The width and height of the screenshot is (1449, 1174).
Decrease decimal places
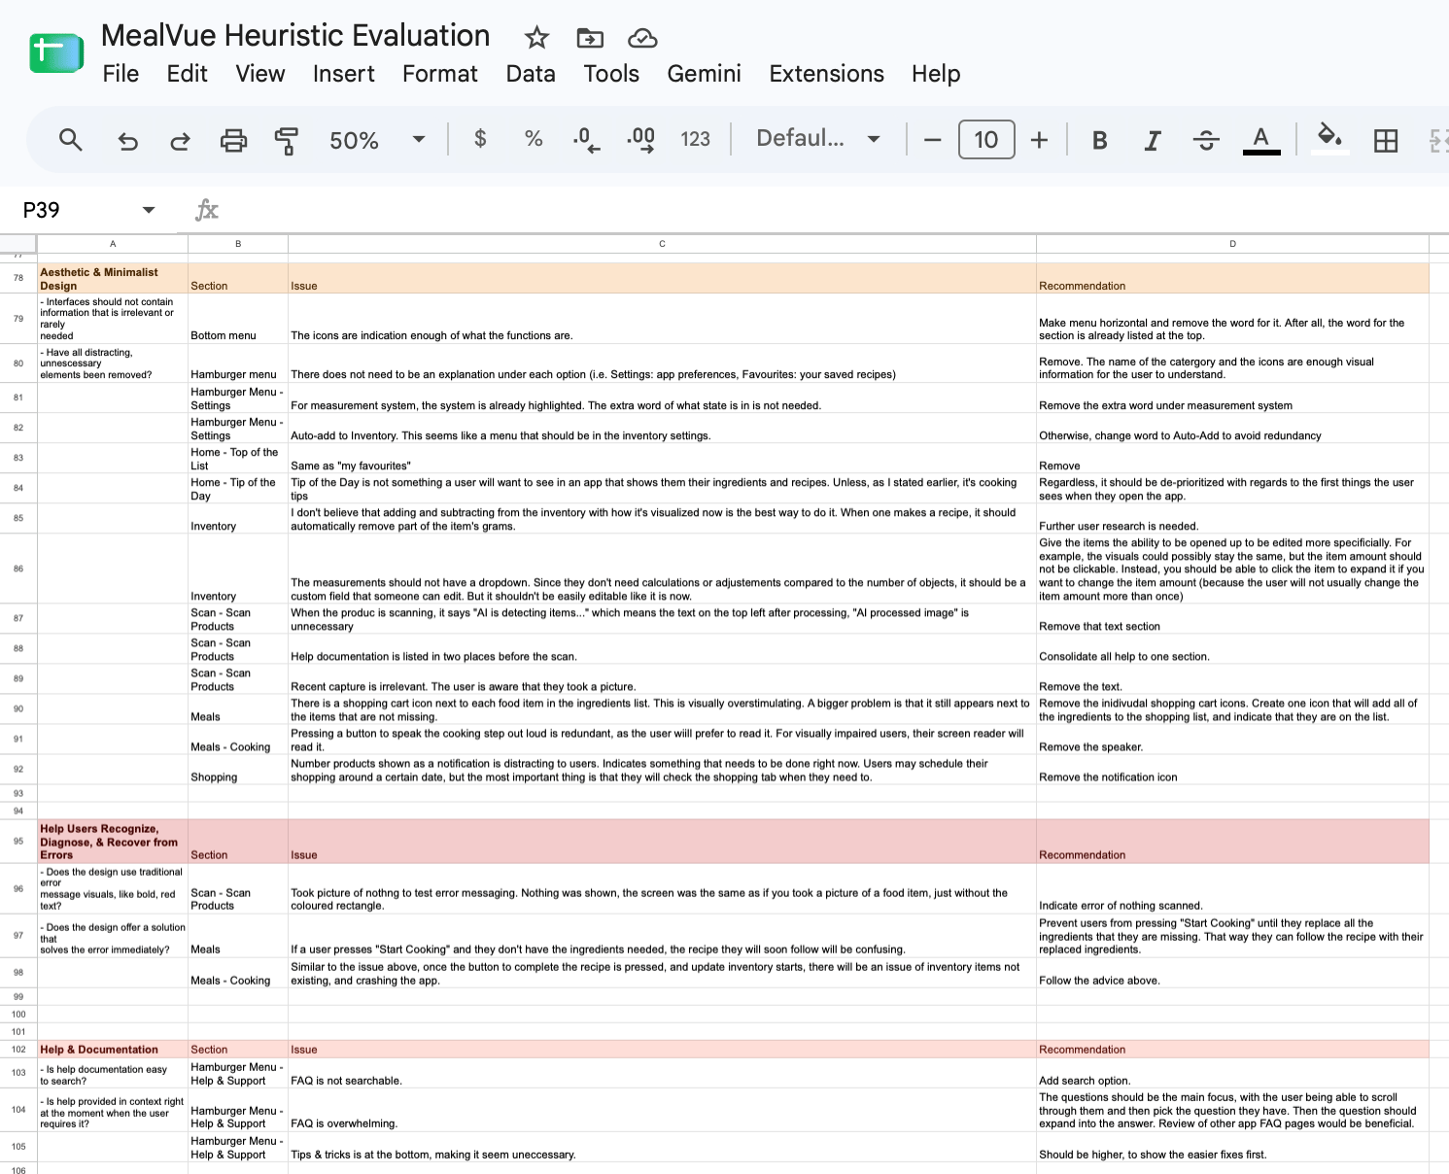coord(586,140)
